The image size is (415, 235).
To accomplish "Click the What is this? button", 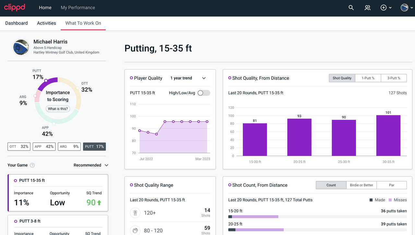I will tap(58, 109).
